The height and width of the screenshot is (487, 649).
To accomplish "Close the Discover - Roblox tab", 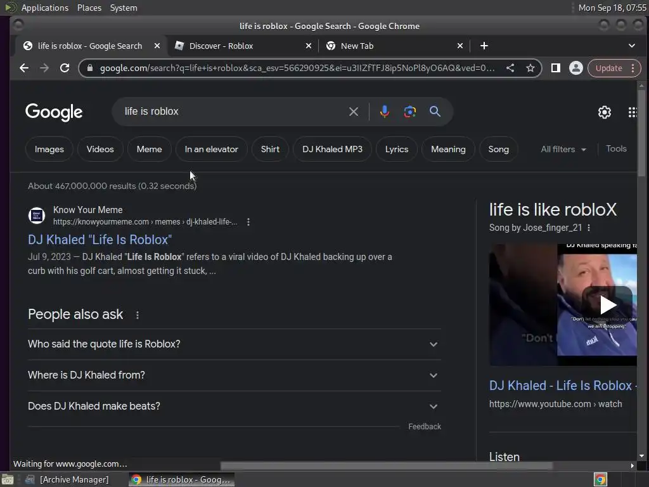I will (x=309, y=46).
